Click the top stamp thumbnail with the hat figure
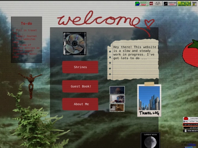Image resolution: width=198 pixels, height=148 pixels. (x=117, y=90)
